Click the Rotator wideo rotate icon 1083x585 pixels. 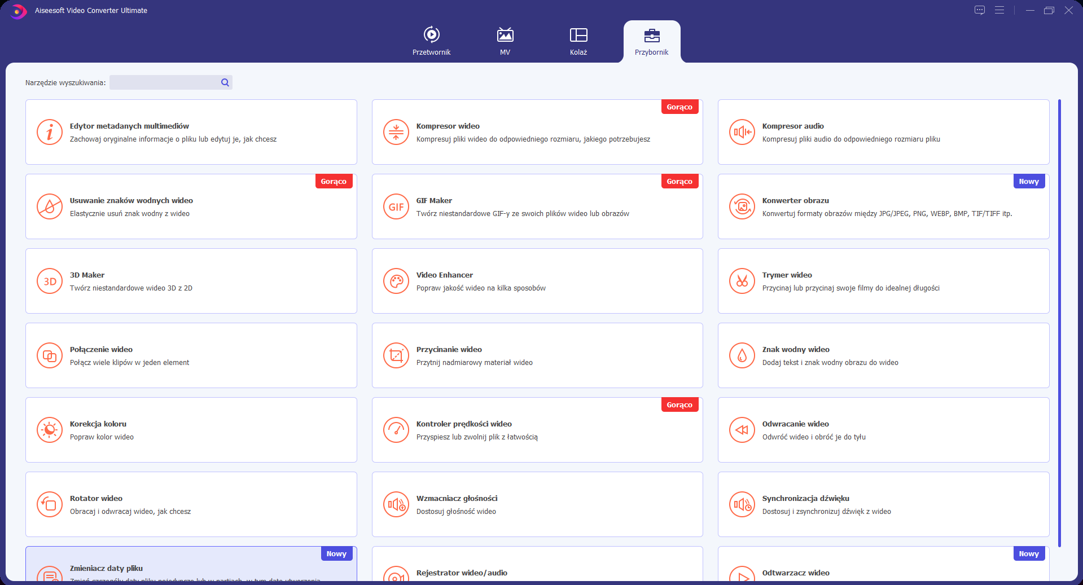pos(50,504)
